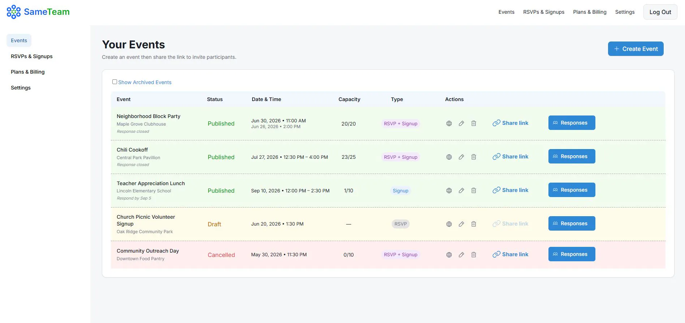This screenshot has width=685, height=323.
Task: Click Church Picnic Volunteer Signup event name
Action: 146,220
